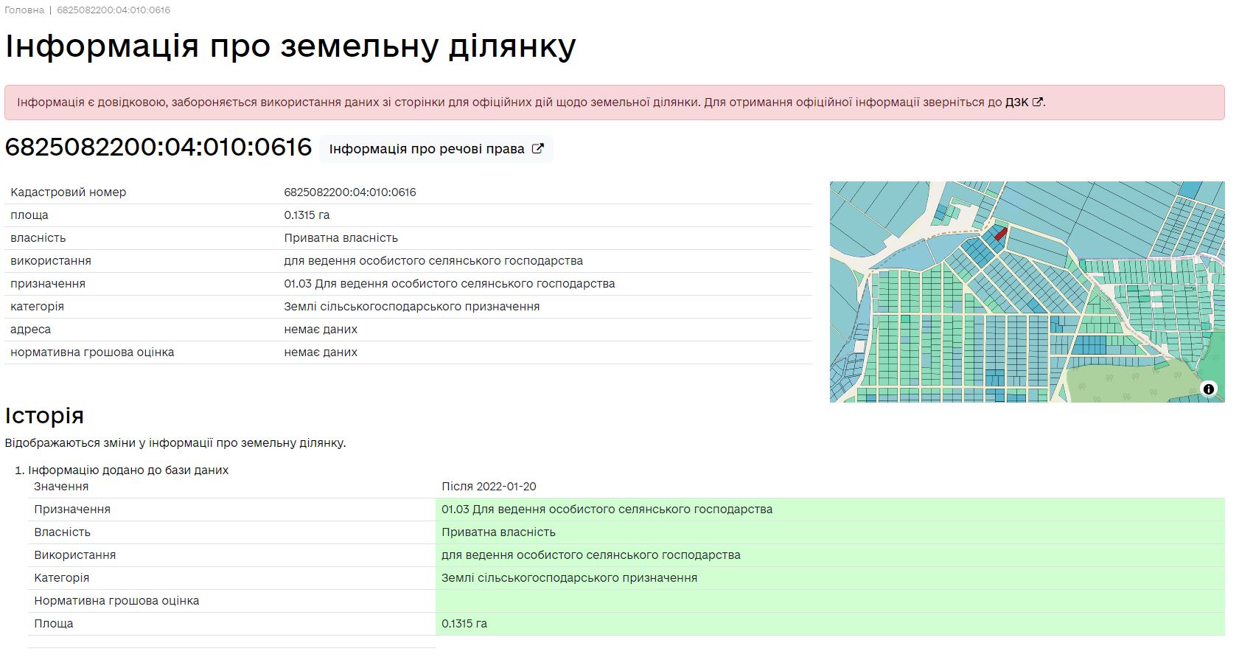1239x657 pixels.
Task: Click the cadastral number in the breadcrumb
Action: tap(114, 10)
